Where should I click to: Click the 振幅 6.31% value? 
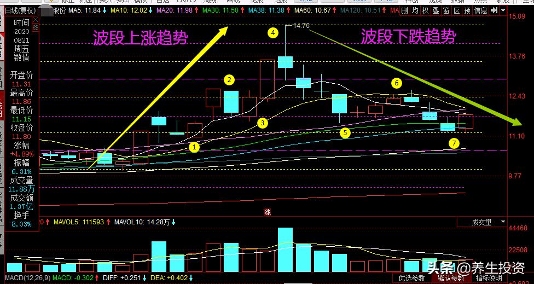coord(21,172)
